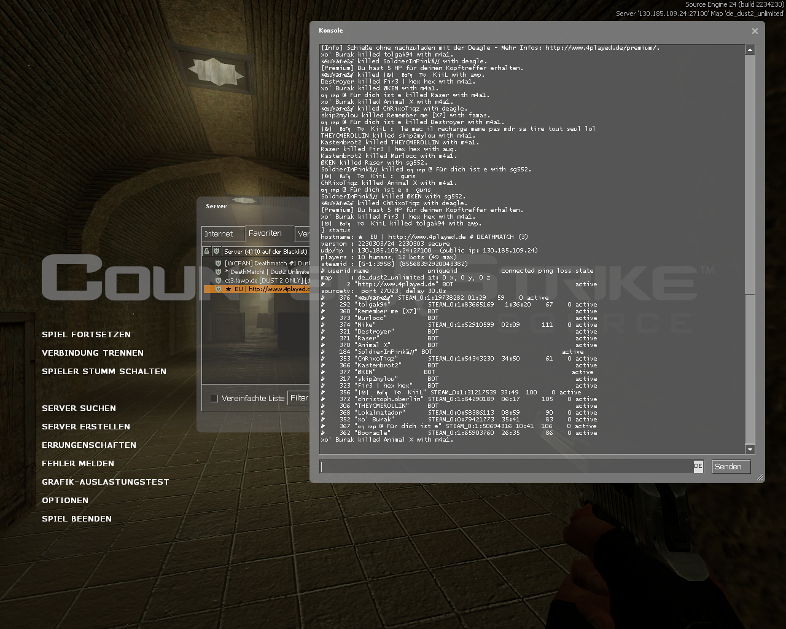Click Verbindung trennen in main menu
This screenshot has width=786, height=629.
(93, 353)
